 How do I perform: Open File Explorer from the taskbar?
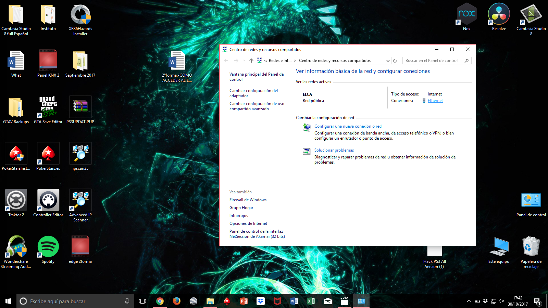pyautogui.click(x=210, y=301)
